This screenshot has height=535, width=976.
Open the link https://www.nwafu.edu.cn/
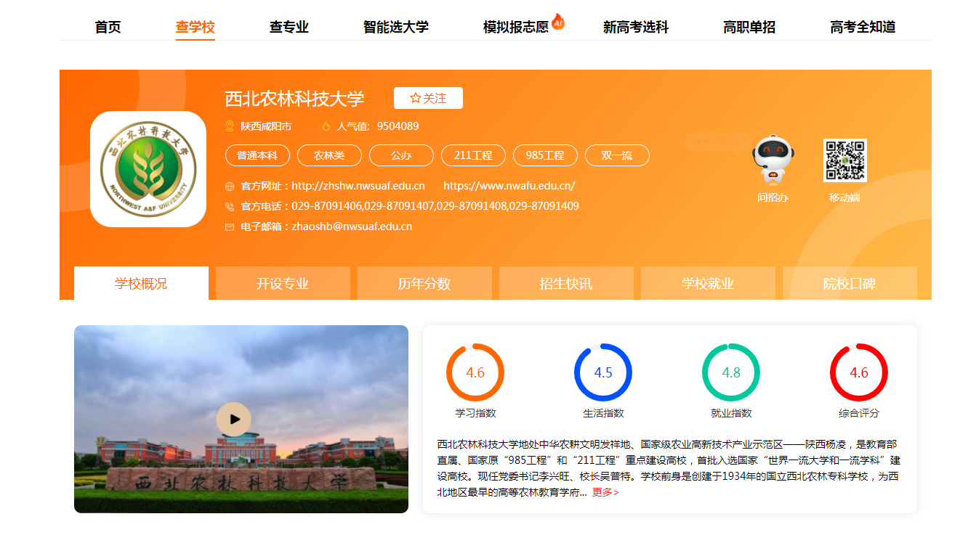(508, 185)
